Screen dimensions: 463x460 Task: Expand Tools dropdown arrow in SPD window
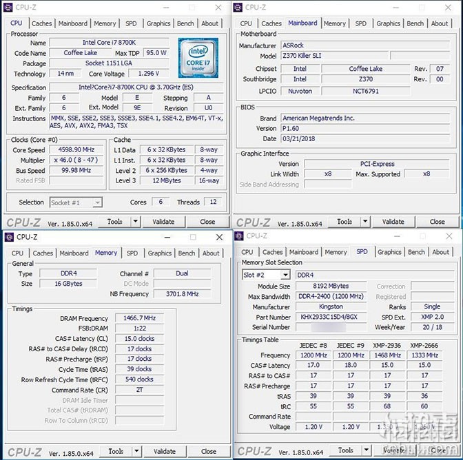pyautogui.click(x=366, y=450)
